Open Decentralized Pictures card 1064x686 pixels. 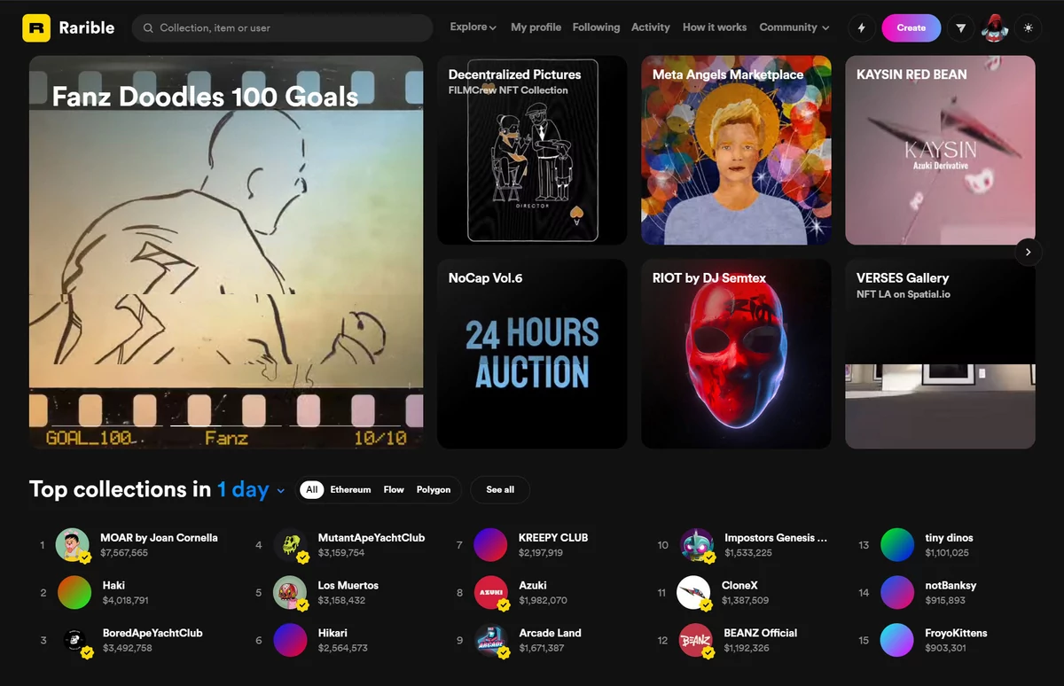coord(532,151)
